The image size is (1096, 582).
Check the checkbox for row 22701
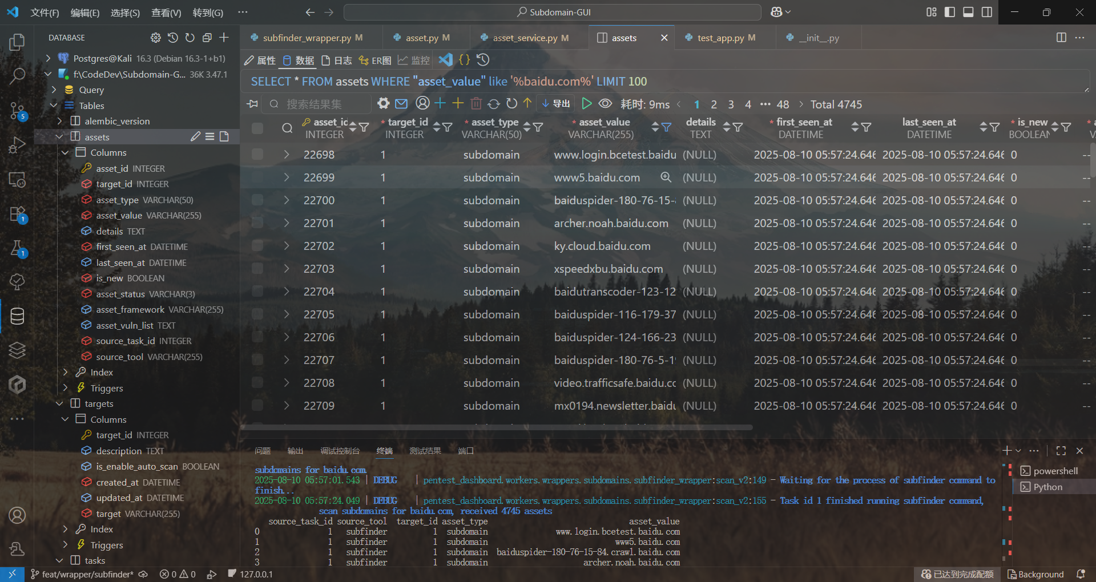pos(257,223)
